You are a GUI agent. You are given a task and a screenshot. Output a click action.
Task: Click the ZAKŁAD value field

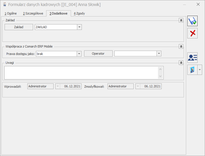pyautogui.click(x=56, y=27)
